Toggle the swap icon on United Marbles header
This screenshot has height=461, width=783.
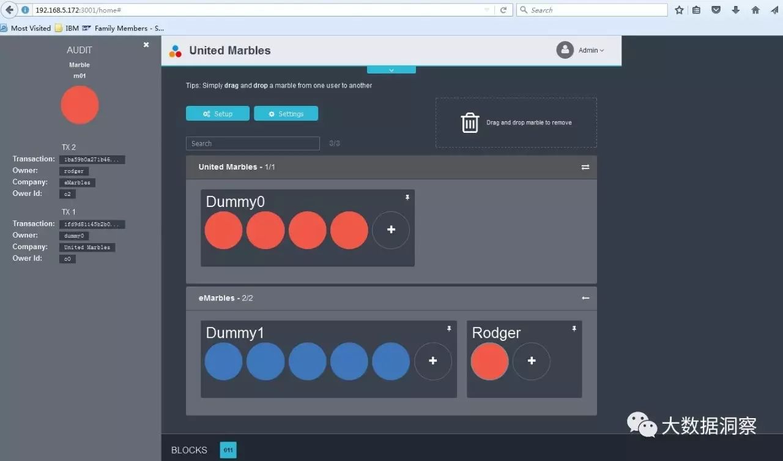click(585, 167)
